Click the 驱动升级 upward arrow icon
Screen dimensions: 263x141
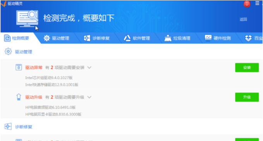point(19,97)
